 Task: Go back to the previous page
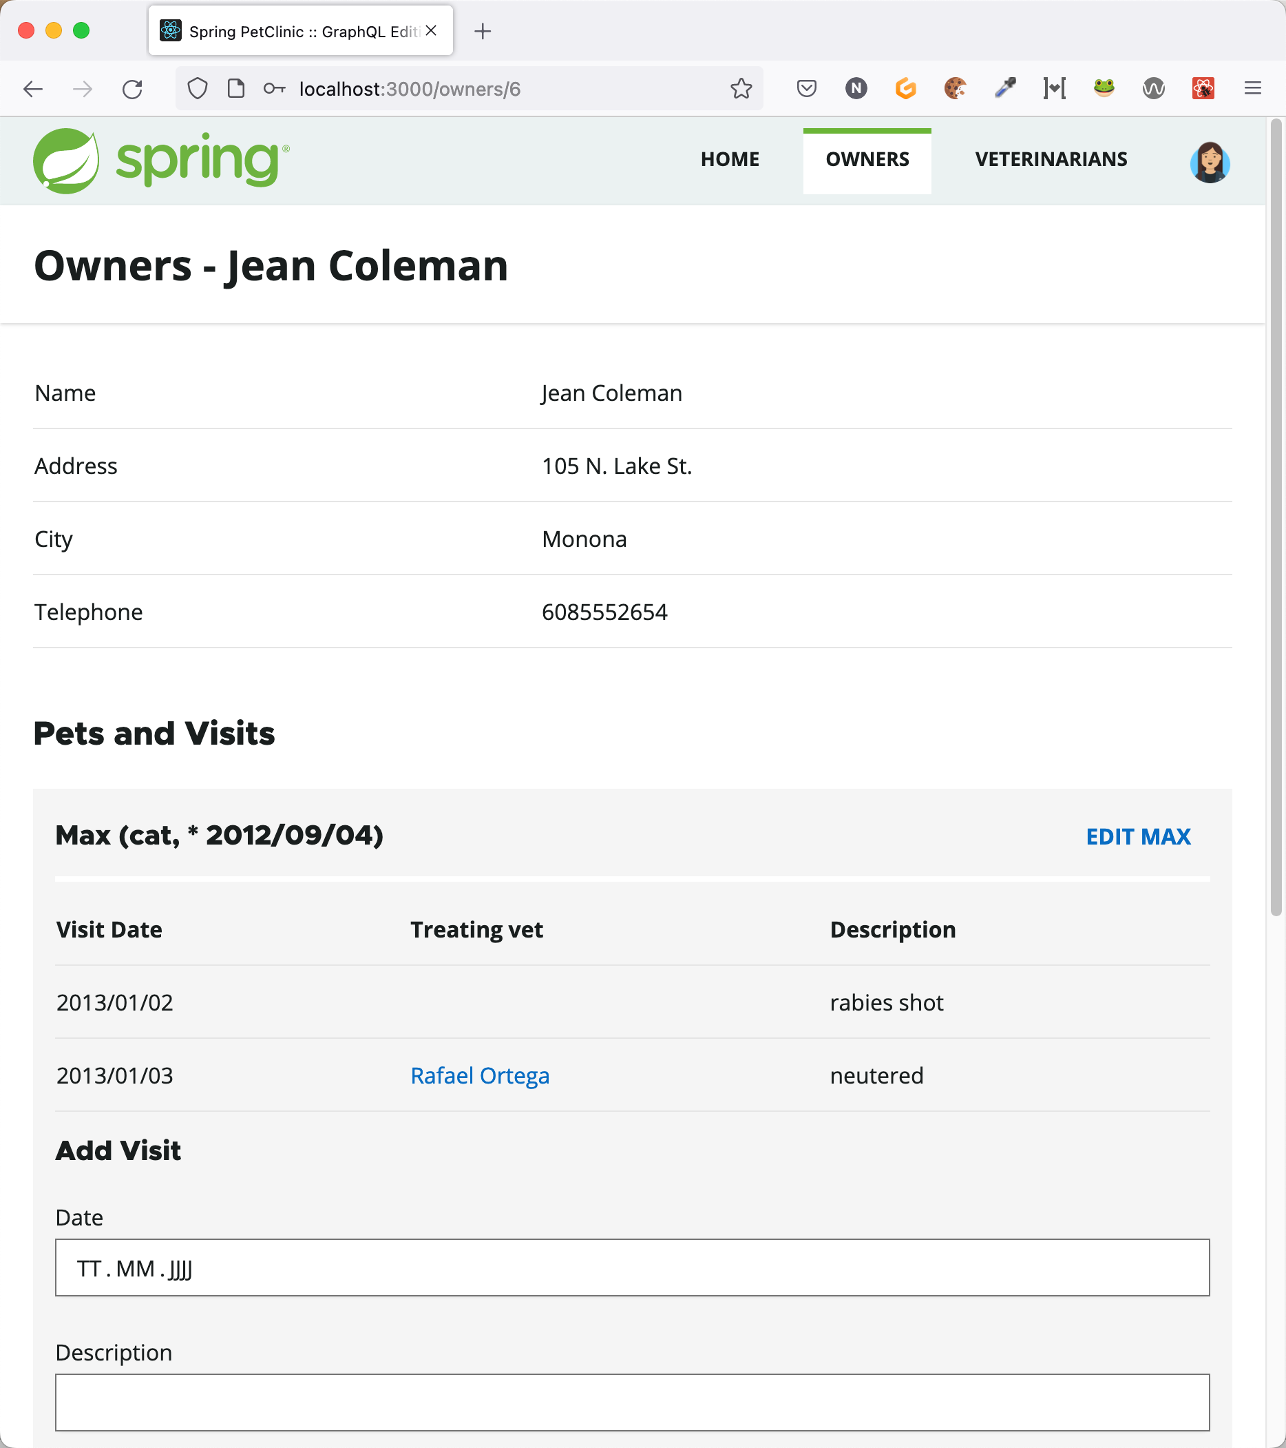click(x=33, y=89)
